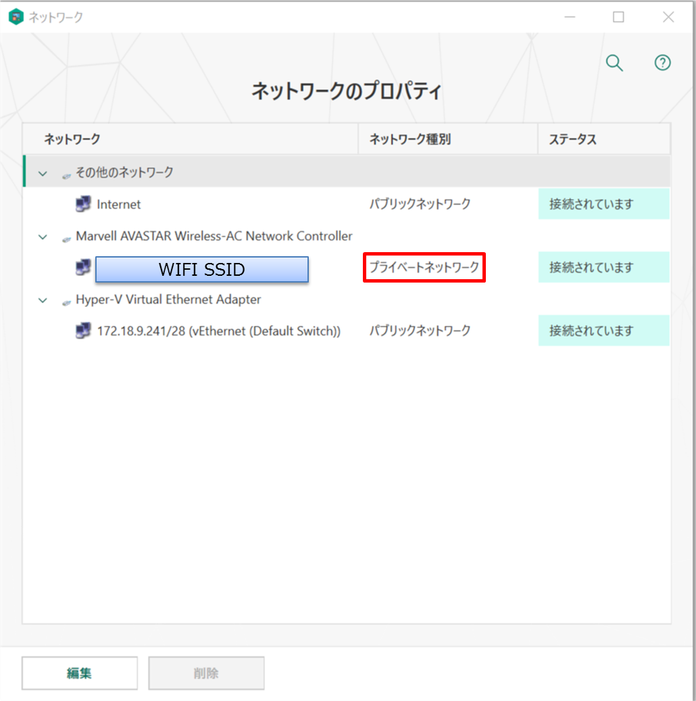Open the search magnifier icon
This screenshot has width=696, height=701.
coord(615,63)
